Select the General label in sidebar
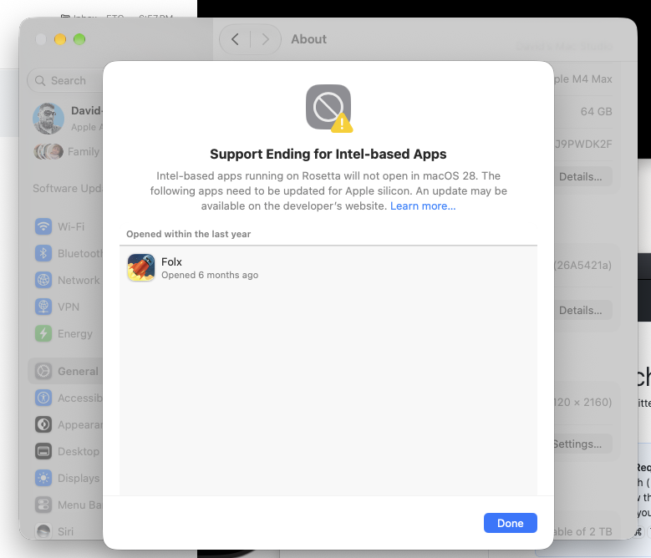651x558 pixels. (x=78, y=372)
